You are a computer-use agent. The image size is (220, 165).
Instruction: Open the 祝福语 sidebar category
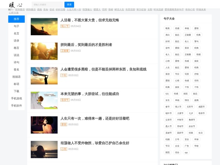tap(16, 77)
